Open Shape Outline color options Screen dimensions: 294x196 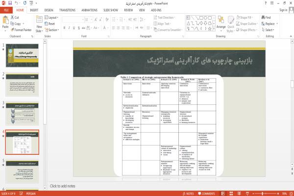click(247, 24)
